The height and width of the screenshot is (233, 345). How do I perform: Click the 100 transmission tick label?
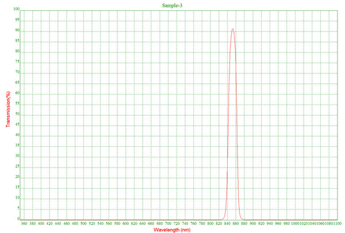[x=17, y=9]
